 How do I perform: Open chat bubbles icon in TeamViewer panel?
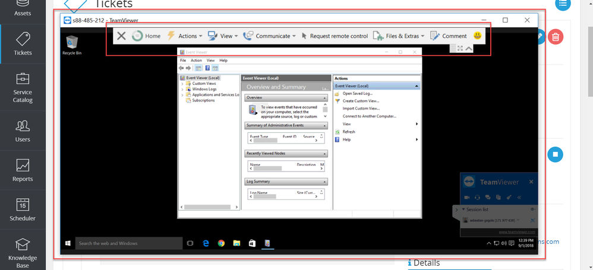tap(488, 197)
